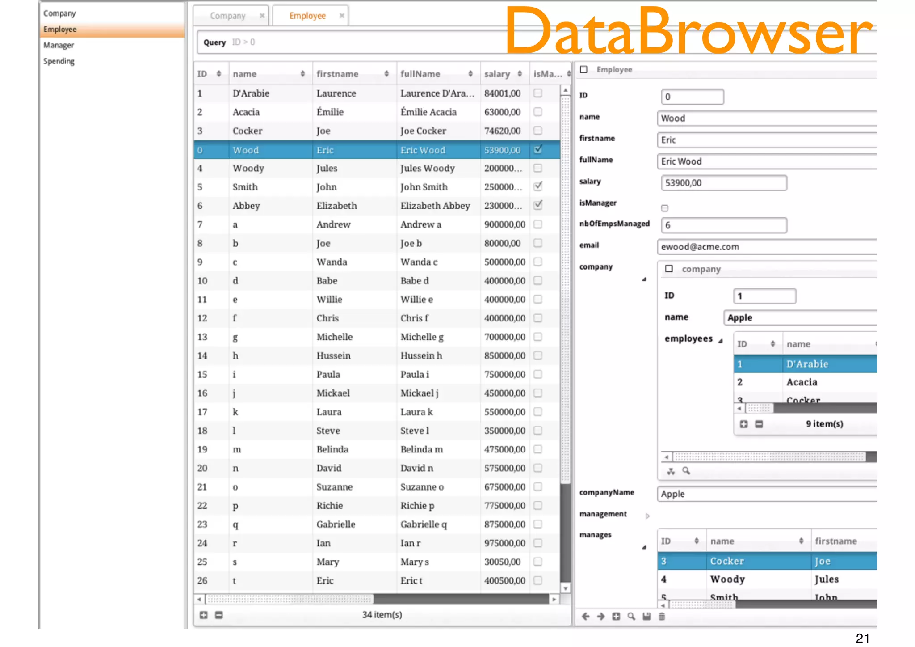Sort main grid by salary column
The height and width of the screenshot is (647, 915).
520,74
